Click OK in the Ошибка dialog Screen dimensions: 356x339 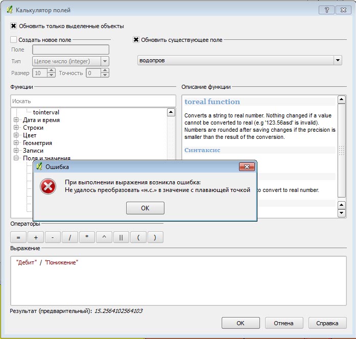[x=145, y=208]
